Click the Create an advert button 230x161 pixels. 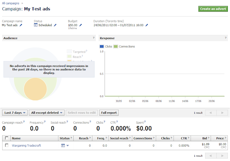pos(213,9)
